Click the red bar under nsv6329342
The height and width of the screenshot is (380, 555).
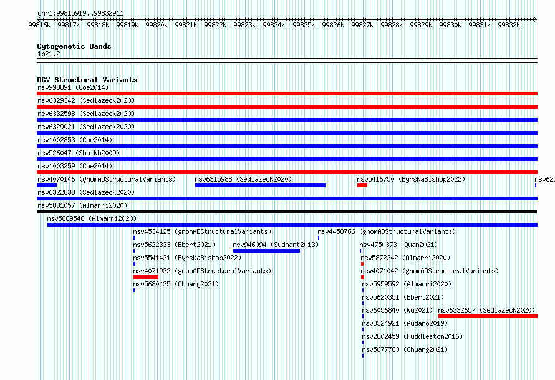[x=287, y=107]
